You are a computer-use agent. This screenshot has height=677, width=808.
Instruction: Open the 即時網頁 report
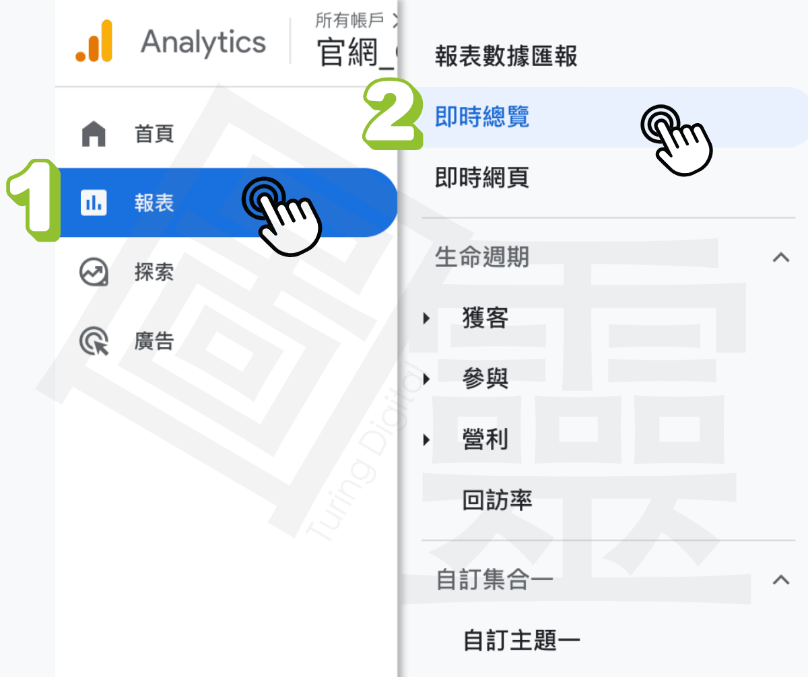tap(482, 178)
